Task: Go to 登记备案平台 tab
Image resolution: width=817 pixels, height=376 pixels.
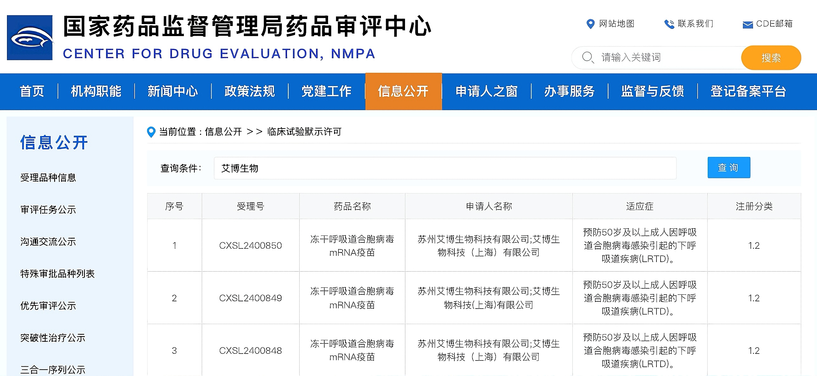Action: click(748, 91)
